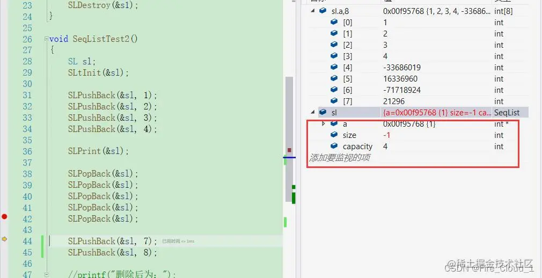The image size is (542, 278).
Task: Click line number 44
Action: pyautogui.click(x=27, y=242)
